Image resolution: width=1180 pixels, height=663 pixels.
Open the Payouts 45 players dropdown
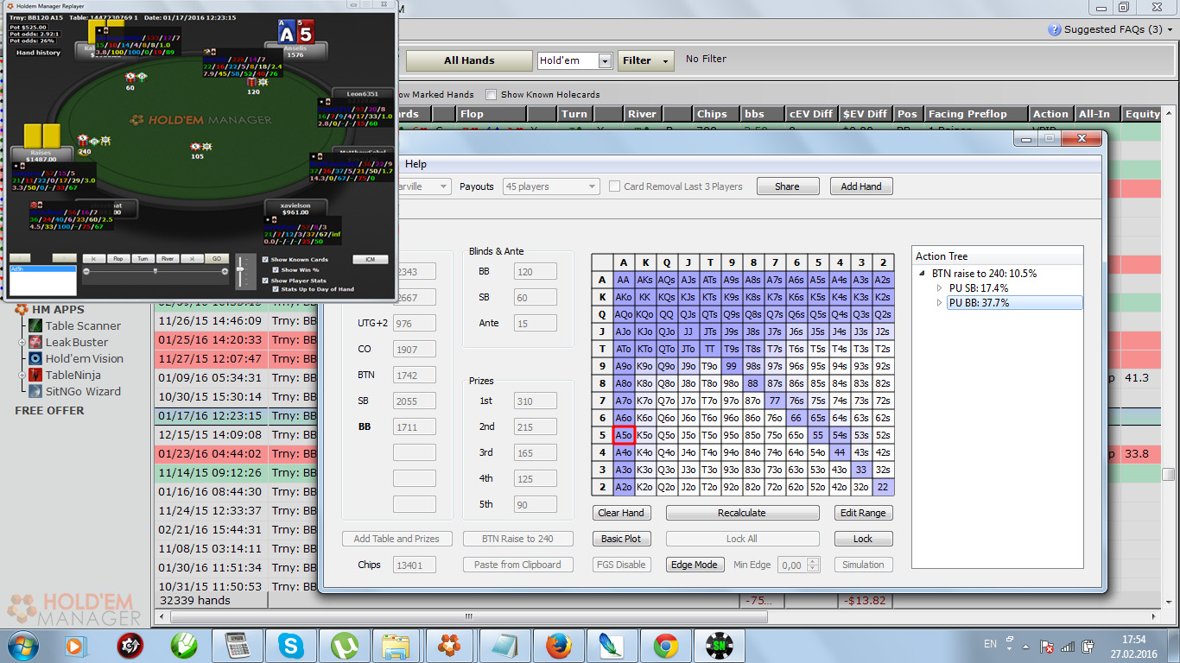tap(551, 186)
